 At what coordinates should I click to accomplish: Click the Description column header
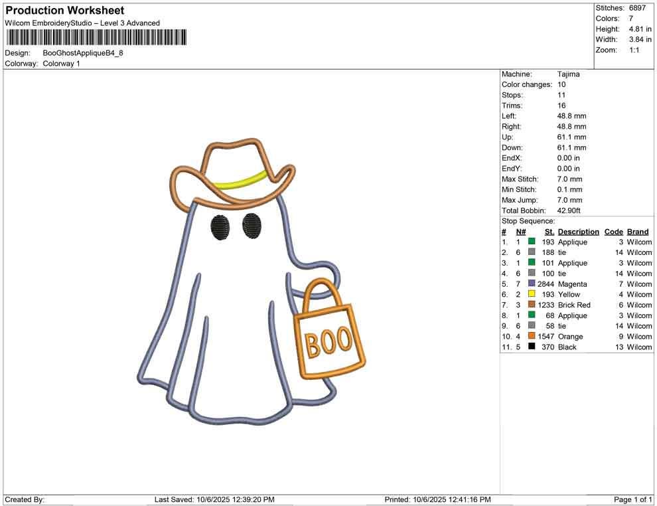[578, 231]
